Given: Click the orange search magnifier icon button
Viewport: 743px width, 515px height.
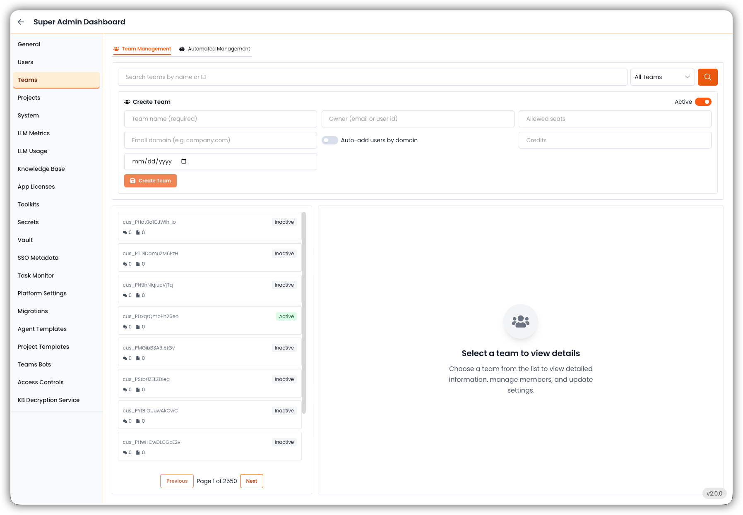Looking at the screenshot, I should coord(707,77).
